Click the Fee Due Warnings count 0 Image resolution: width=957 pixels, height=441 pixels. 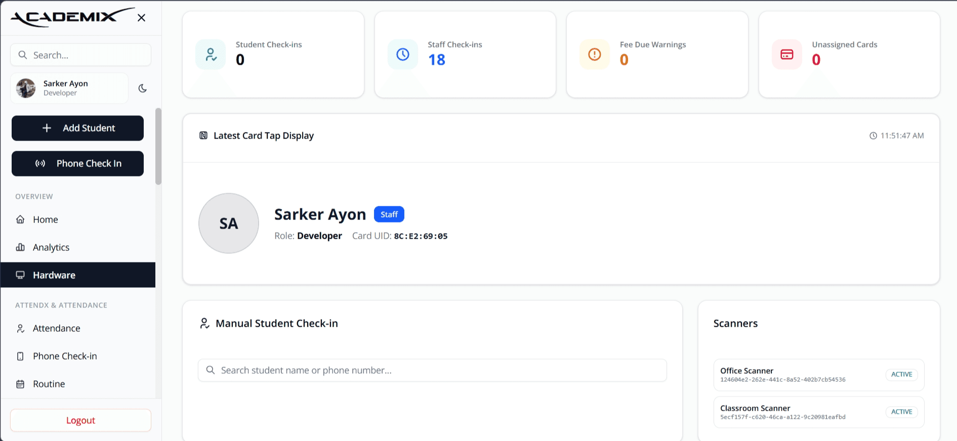[624, 60]
